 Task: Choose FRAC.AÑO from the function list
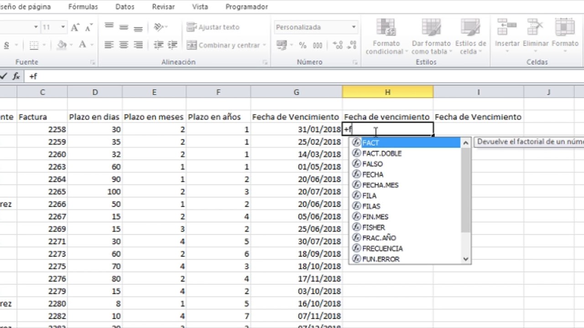click(x=406, y=238)
